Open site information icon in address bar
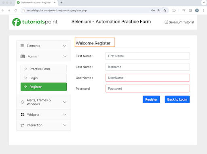 coord(23,11)
